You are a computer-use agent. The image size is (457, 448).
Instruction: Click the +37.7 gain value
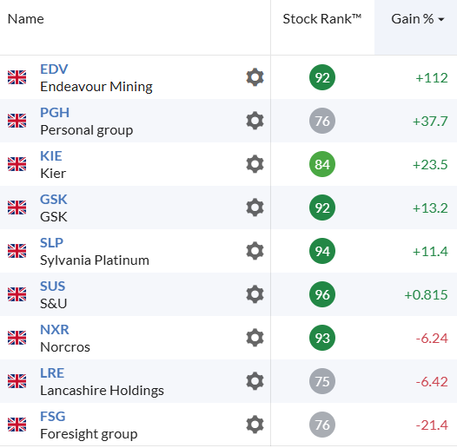(x=430, y=122)
